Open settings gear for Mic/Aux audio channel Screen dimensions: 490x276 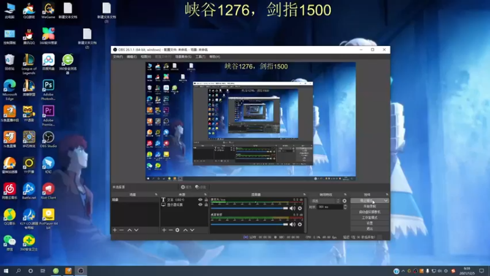[300, 208]
